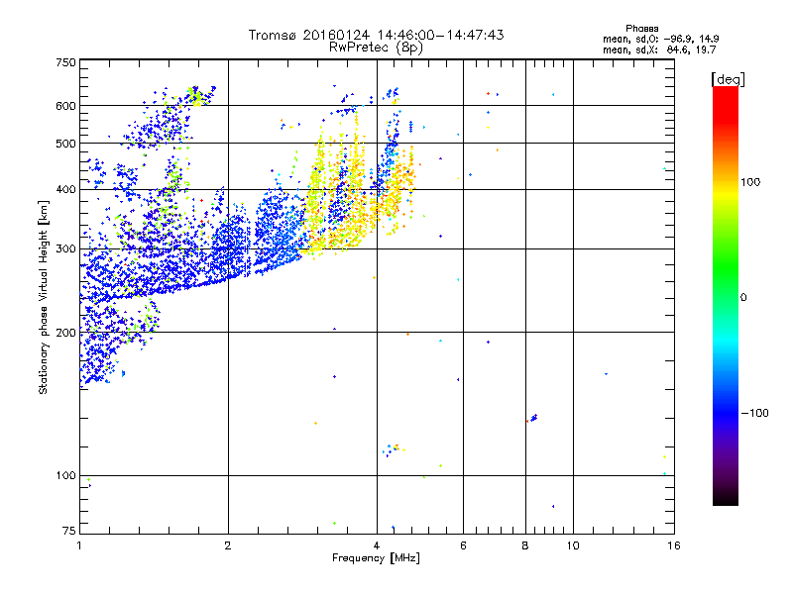Viewport: 793px width, 594px height.
Task: Click the y-axis label 'Stationary phase Virtual Height [km]'
Action: point(43,297)
